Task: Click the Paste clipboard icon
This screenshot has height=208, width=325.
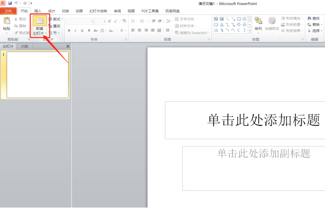Action: pos(7,21)
